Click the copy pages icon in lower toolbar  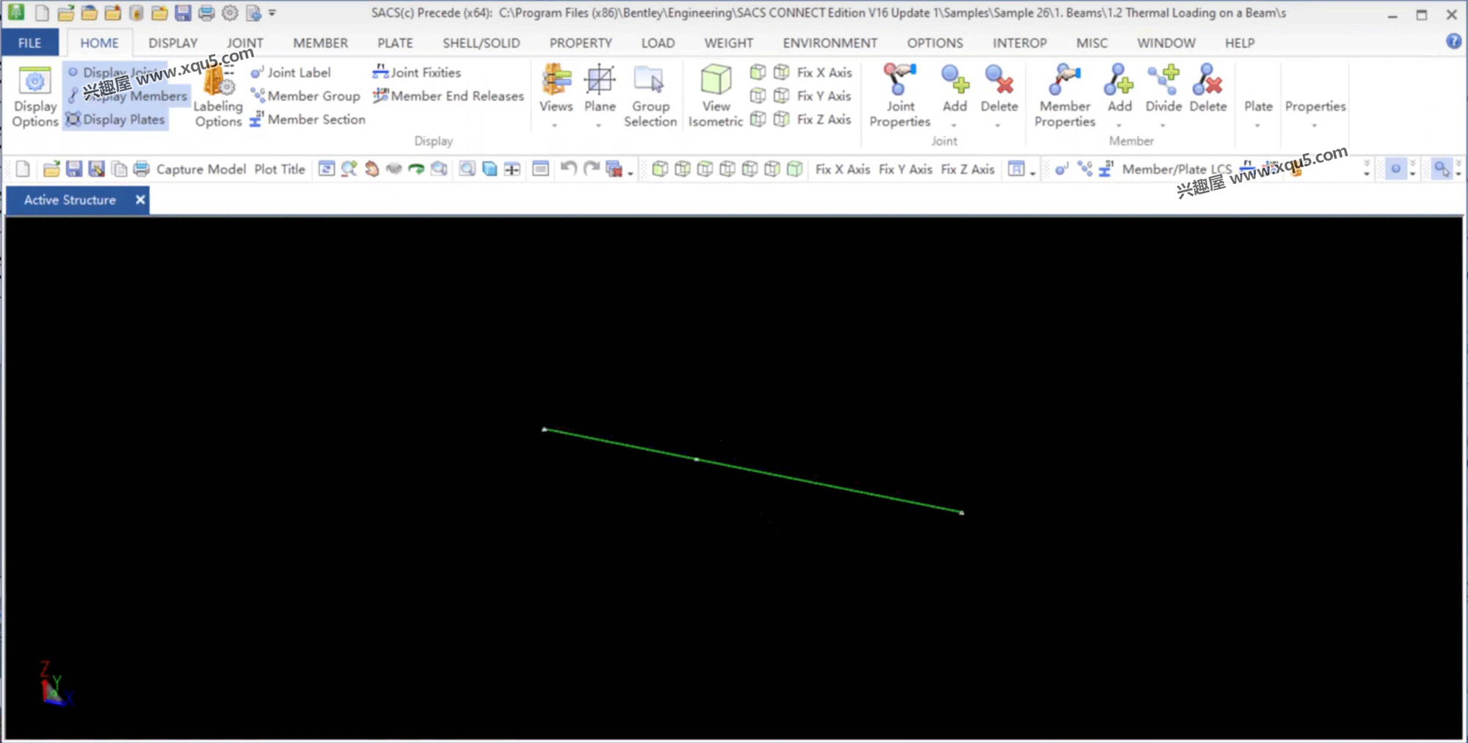pos(119,169)
